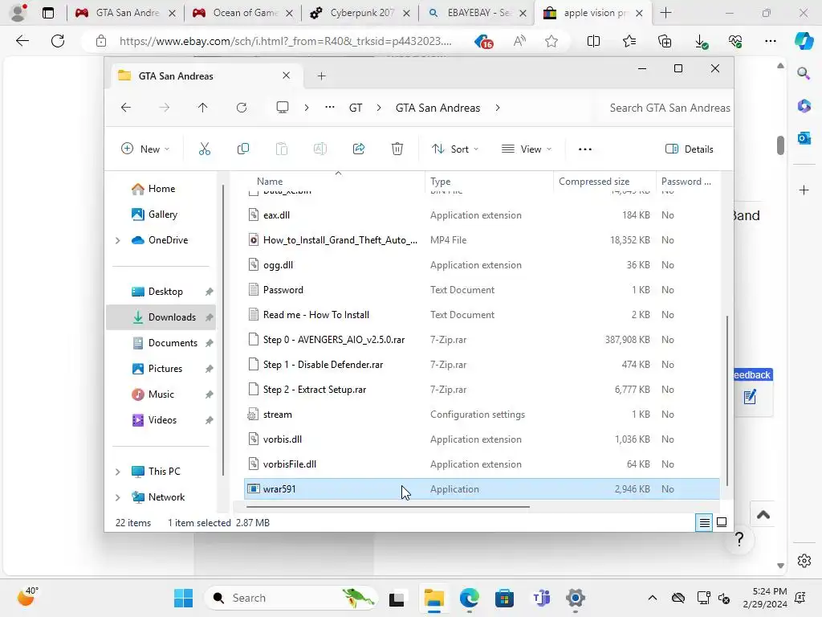Open Microsoft Teams from taskbar

pos(540,598)
